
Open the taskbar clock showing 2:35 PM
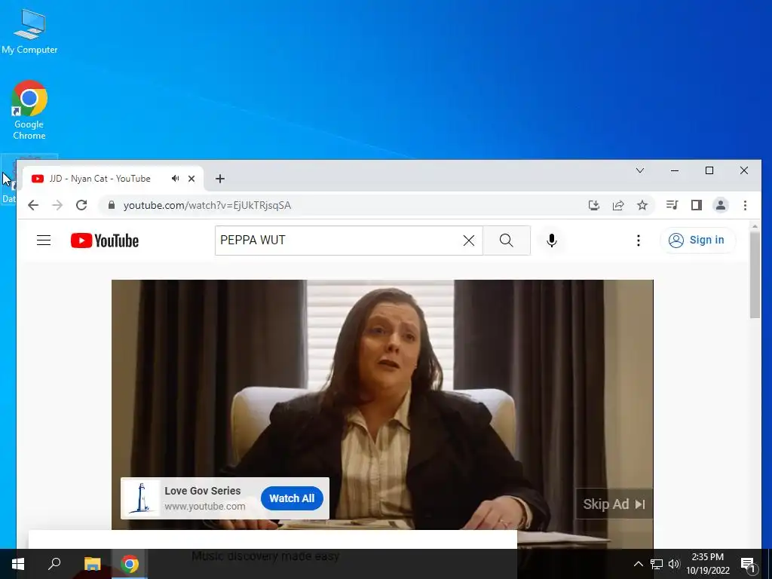[707, 564]
